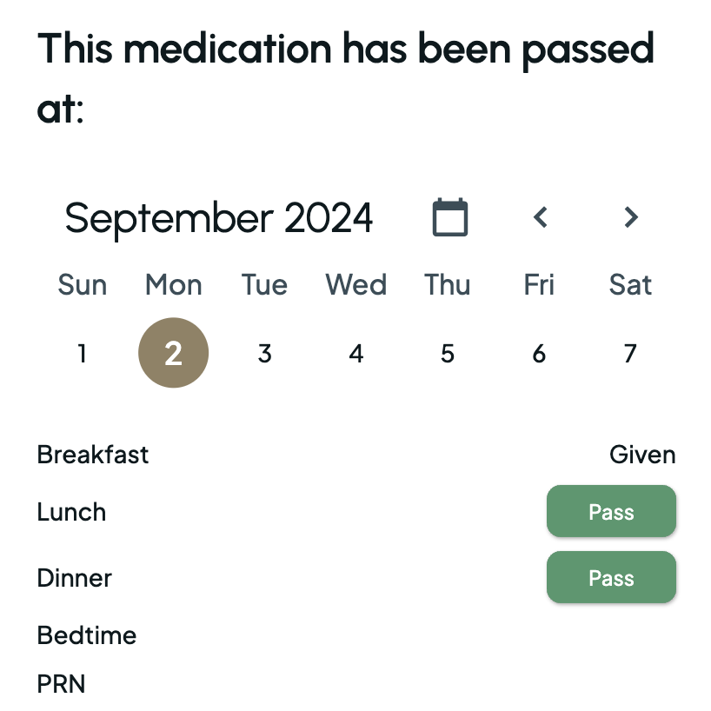
Task: Click the Dinner row label
Action: [x=75, y=578]
